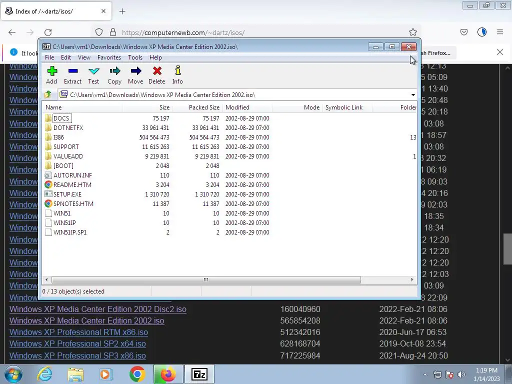The width and height of the screenshot is (512, 384).
Task: Open Windows XP Media Center Edition 2002 Disc2.iso link
Action: (x=98, y=309)
